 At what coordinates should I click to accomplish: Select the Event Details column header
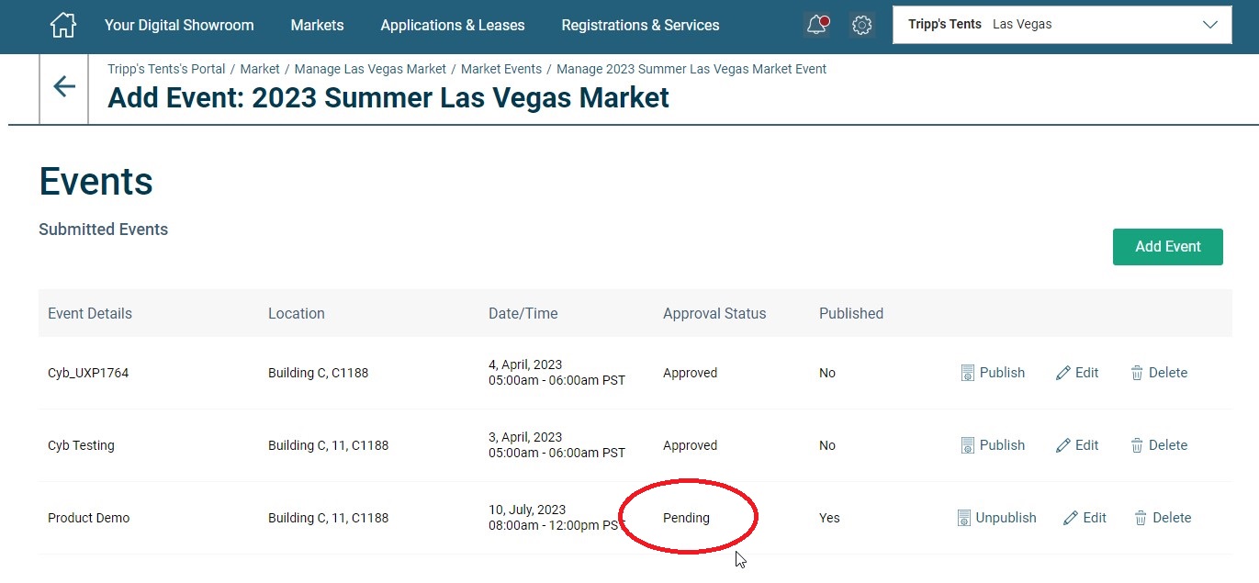90,313
